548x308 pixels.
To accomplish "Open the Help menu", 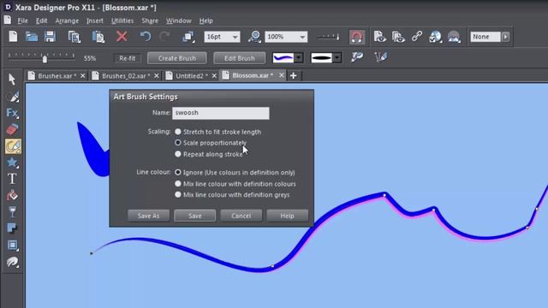I will tap(205, 21).
